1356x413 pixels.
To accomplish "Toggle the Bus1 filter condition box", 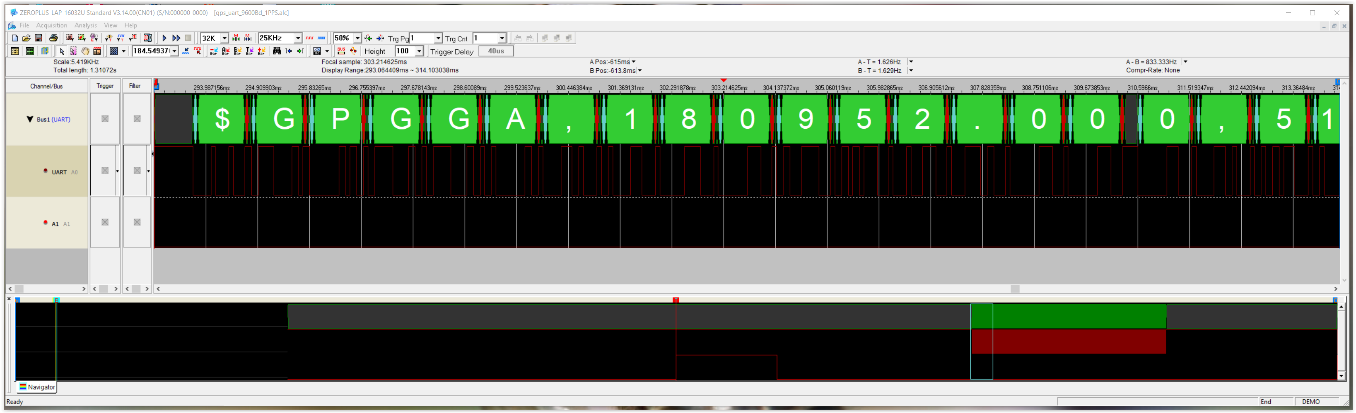I will coord(137,119).
